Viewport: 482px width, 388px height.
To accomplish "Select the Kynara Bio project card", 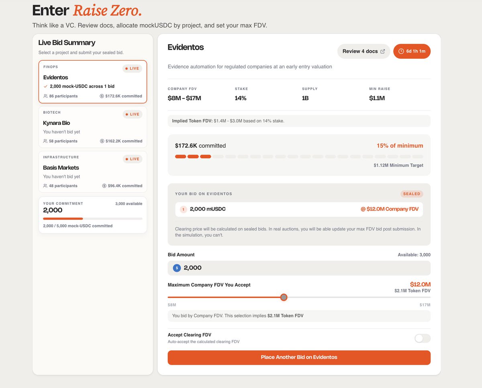I will pyautogui.click(x=93, y=127).
